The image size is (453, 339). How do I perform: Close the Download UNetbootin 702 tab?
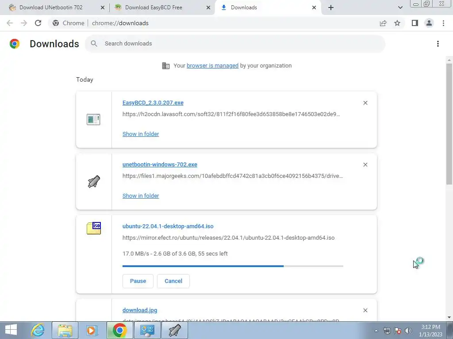click(103, 8)
